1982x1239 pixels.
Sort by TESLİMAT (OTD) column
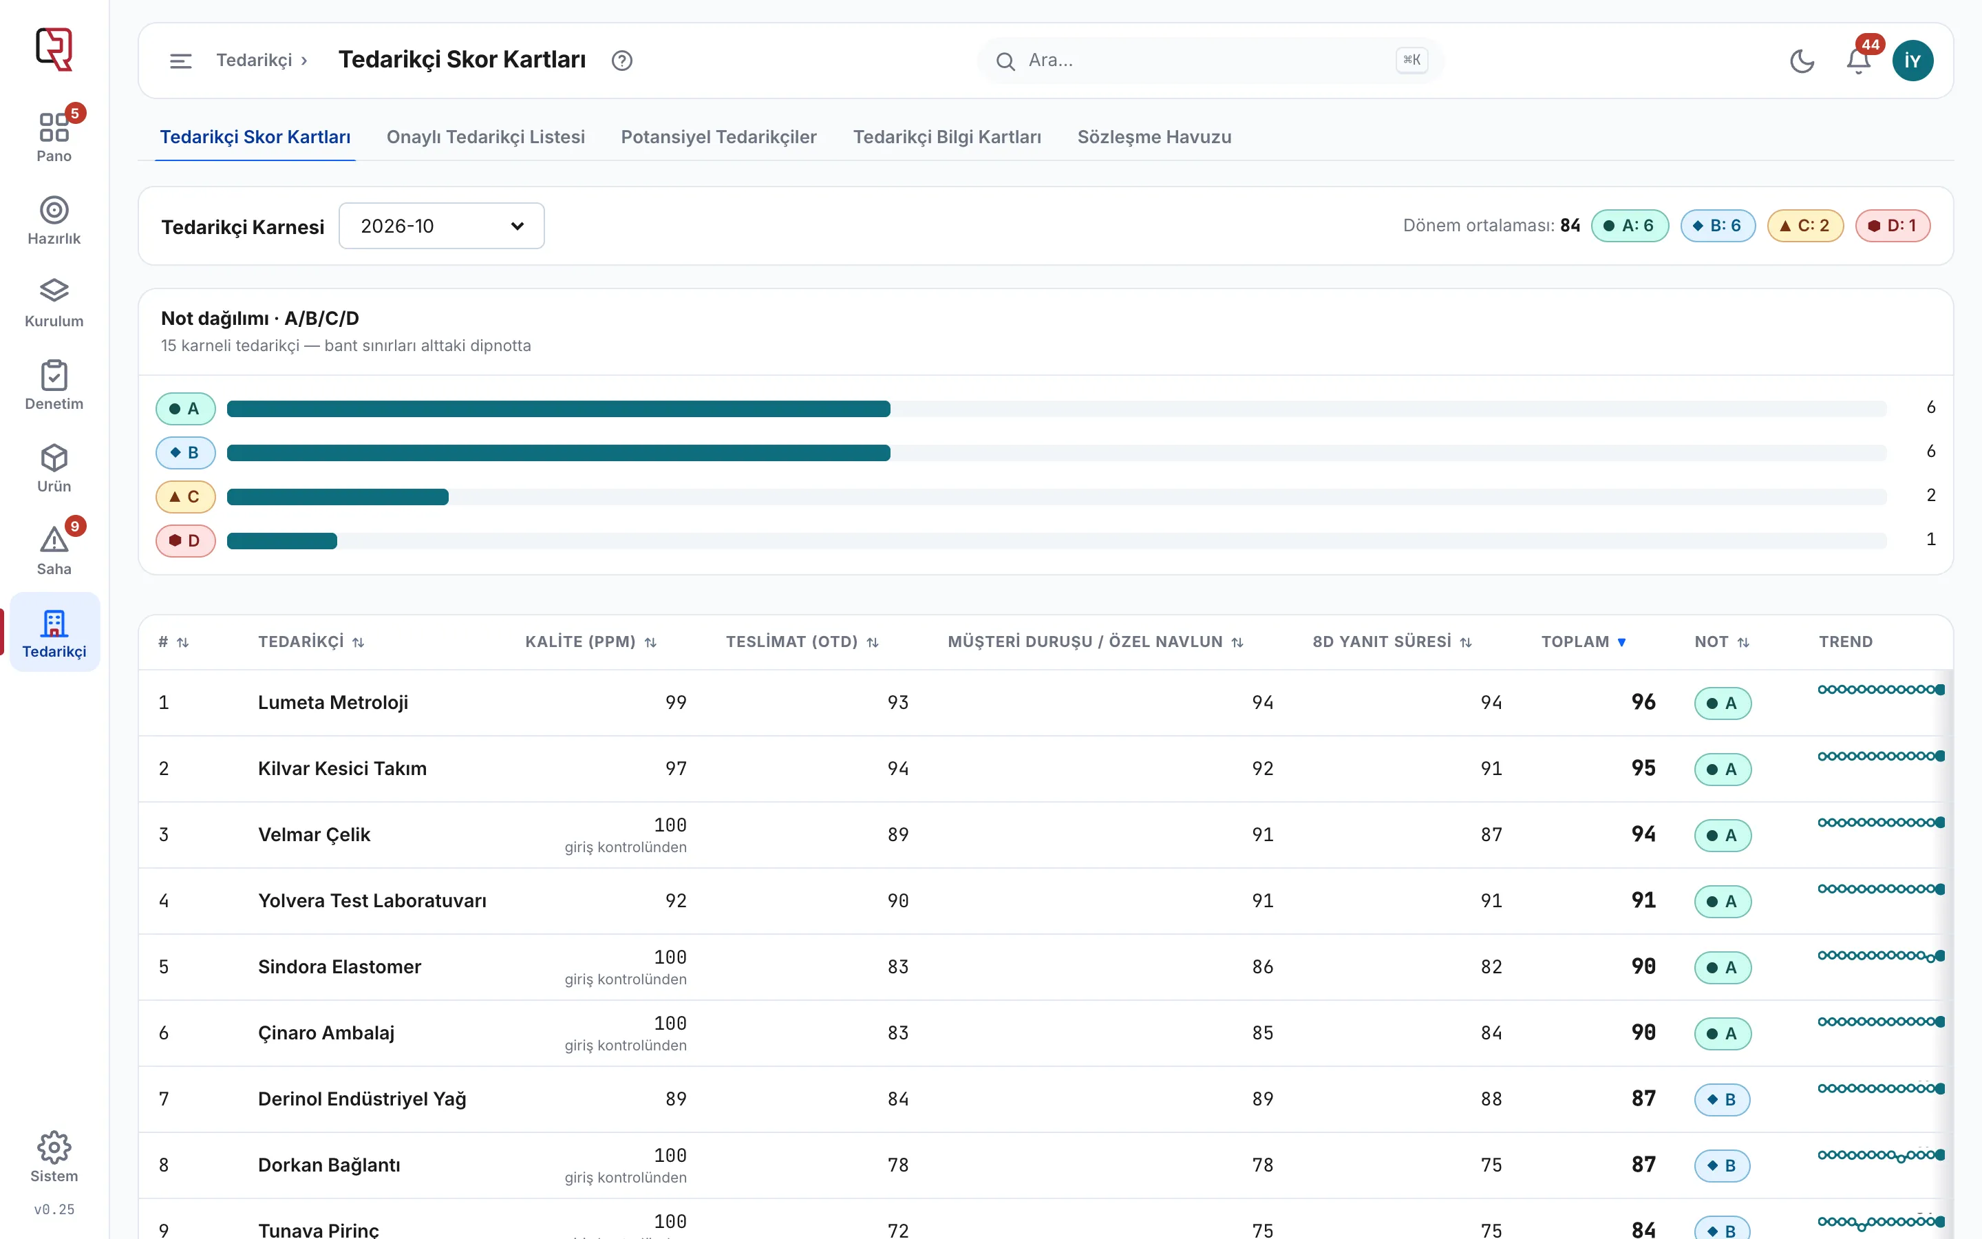pos(802,642)
